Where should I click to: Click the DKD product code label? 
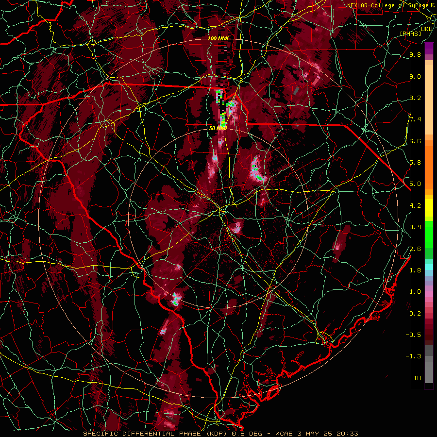point(427,29)
